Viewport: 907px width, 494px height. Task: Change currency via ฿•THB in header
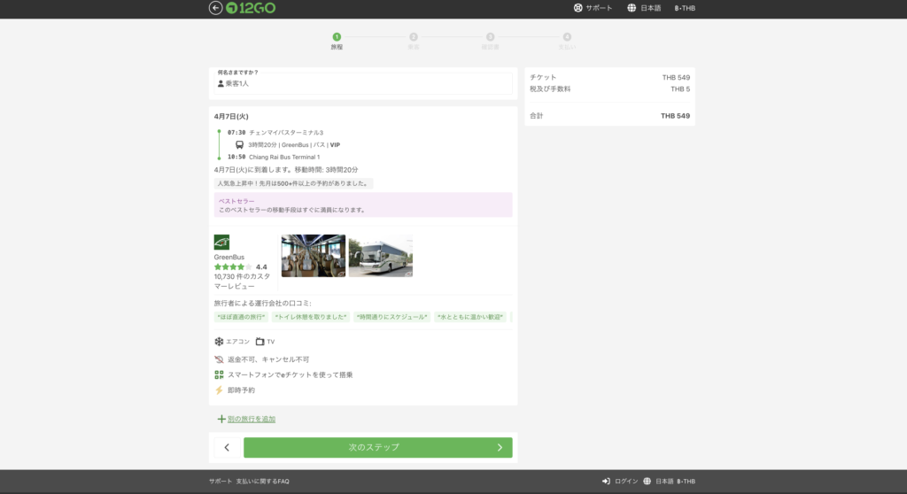(x=685, y=8)
